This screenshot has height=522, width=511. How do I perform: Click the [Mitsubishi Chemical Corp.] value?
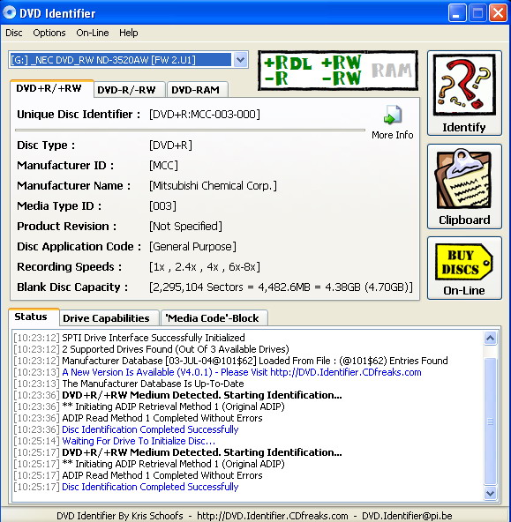click(213, 186)
